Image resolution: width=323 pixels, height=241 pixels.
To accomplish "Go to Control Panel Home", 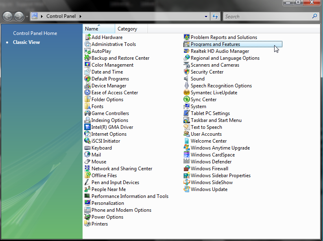I will coord(35,33).
